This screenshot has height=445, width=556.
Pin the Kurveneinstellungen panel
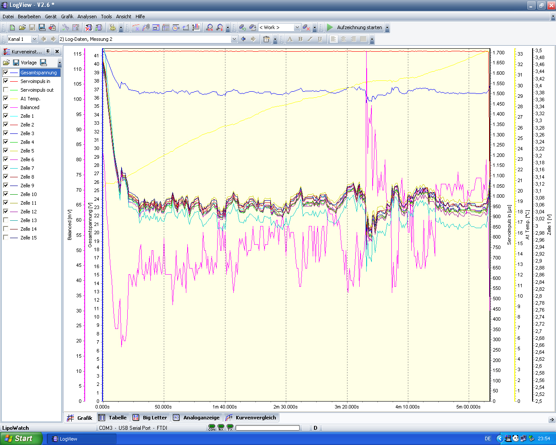tap(48, 51)
